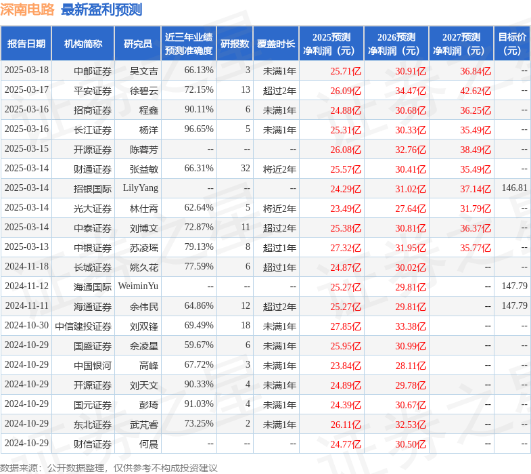
Task: Click the 机构简称 column header
Action: tap(83, 44)
